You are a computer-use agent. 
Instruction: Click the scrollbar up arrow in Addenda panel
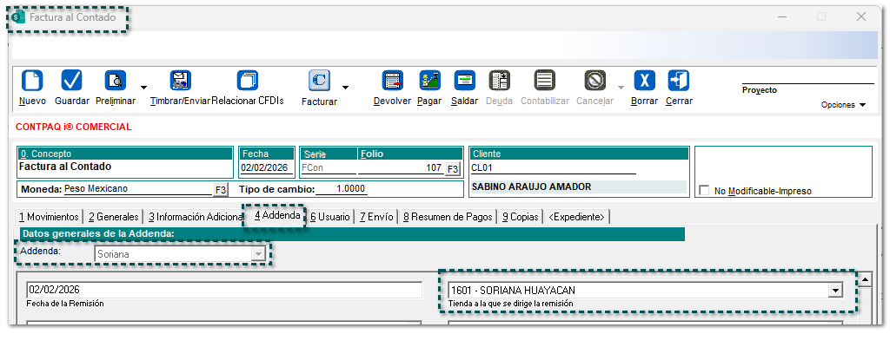tap(866, 279)
